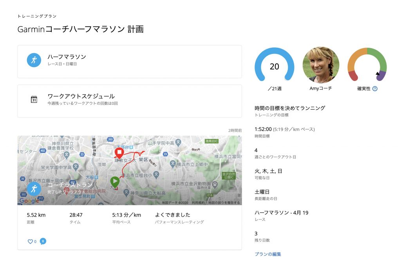Click the /21週 label under the gauge

[275, 89]
